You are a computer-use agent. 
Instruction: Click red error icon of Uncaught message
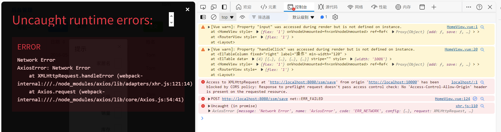(203, 106)
